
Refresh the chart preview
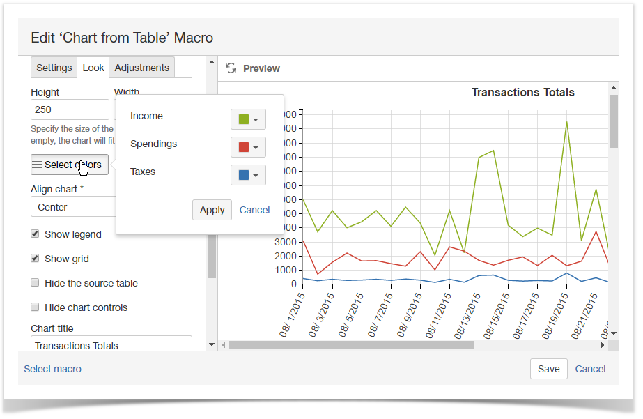pyautogui.click(x=231, y=68)
